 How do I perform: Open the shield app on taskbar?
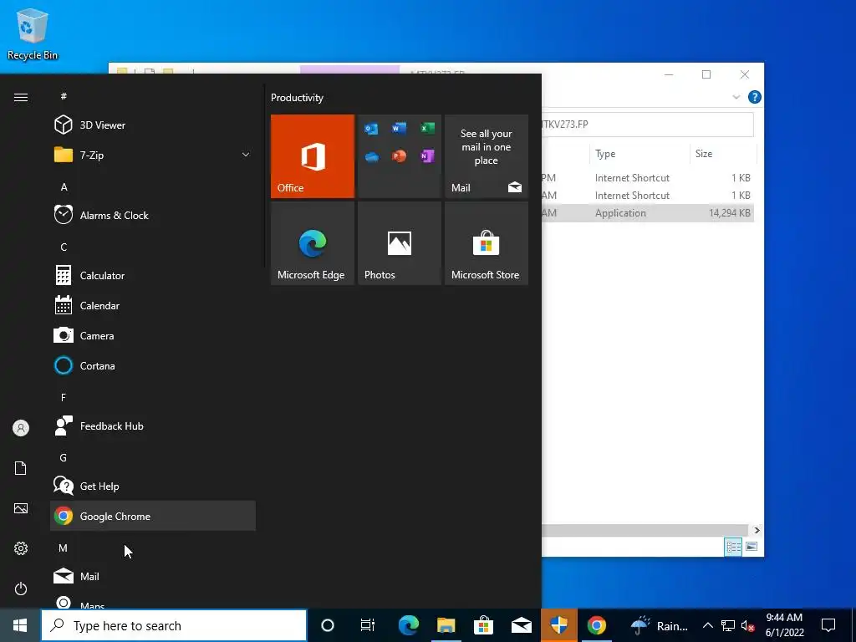pyautogui.click(x=559, y=625)
